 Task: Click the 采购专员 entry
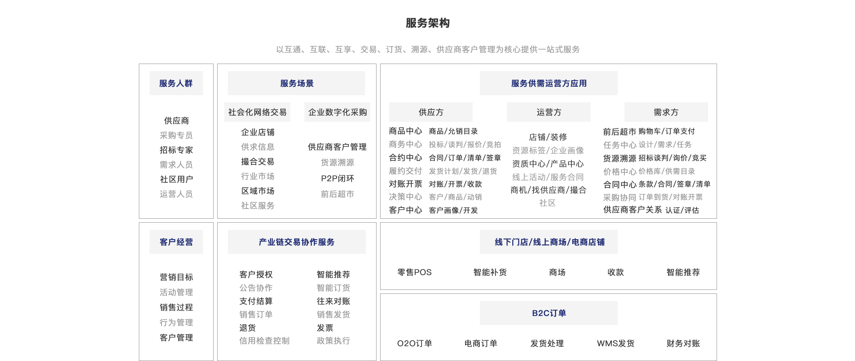click(x=176, y=135)
